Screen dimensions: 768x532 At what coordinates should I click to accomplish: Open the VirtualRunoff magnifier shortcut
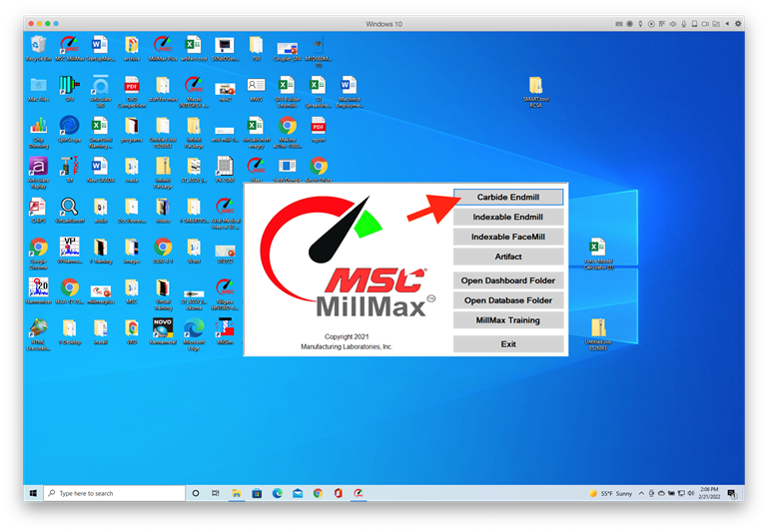pyautogui.click(x=70, y=211)
